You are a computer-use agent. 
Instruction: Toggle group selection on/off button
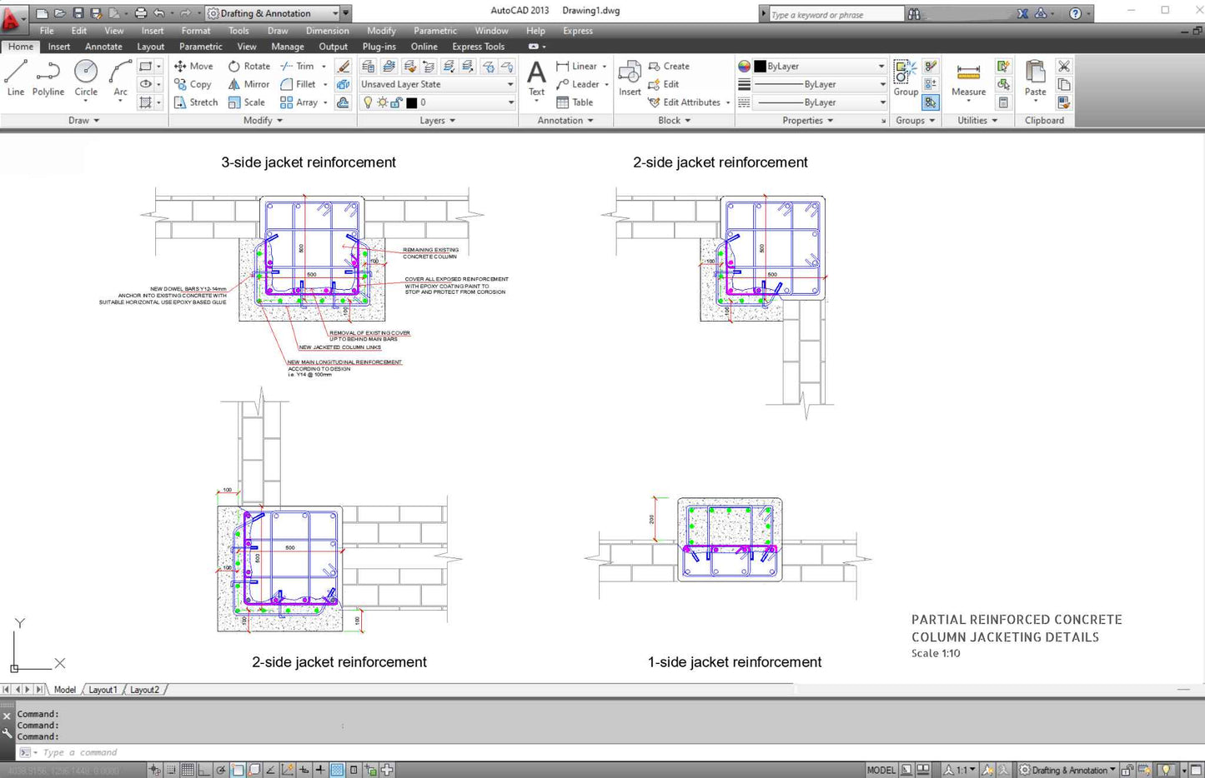pos(931,102)
